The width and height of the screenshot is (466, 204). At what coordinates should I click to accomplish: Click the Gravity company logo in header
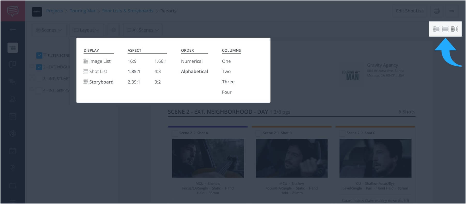click(37, 12)
